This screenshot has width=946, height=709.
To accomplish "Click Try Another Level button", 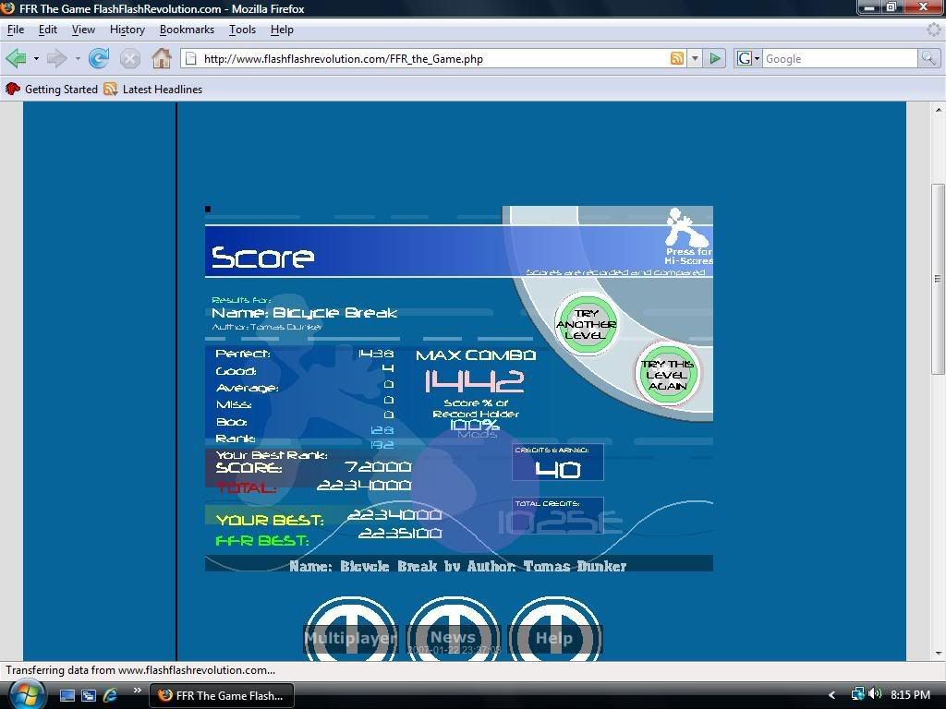I will [x=586, y=324].
